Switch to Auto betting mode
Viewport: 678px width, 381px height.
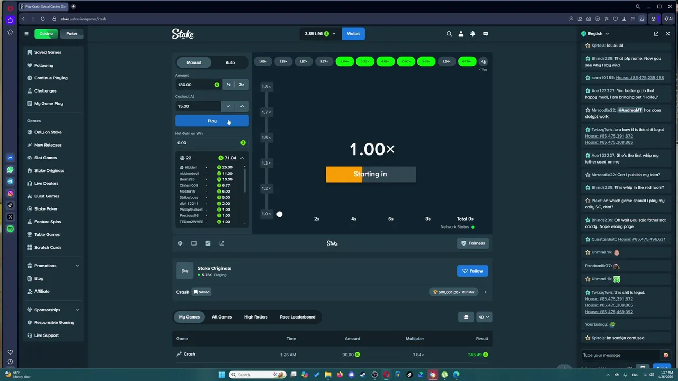(x=230, y=62)
